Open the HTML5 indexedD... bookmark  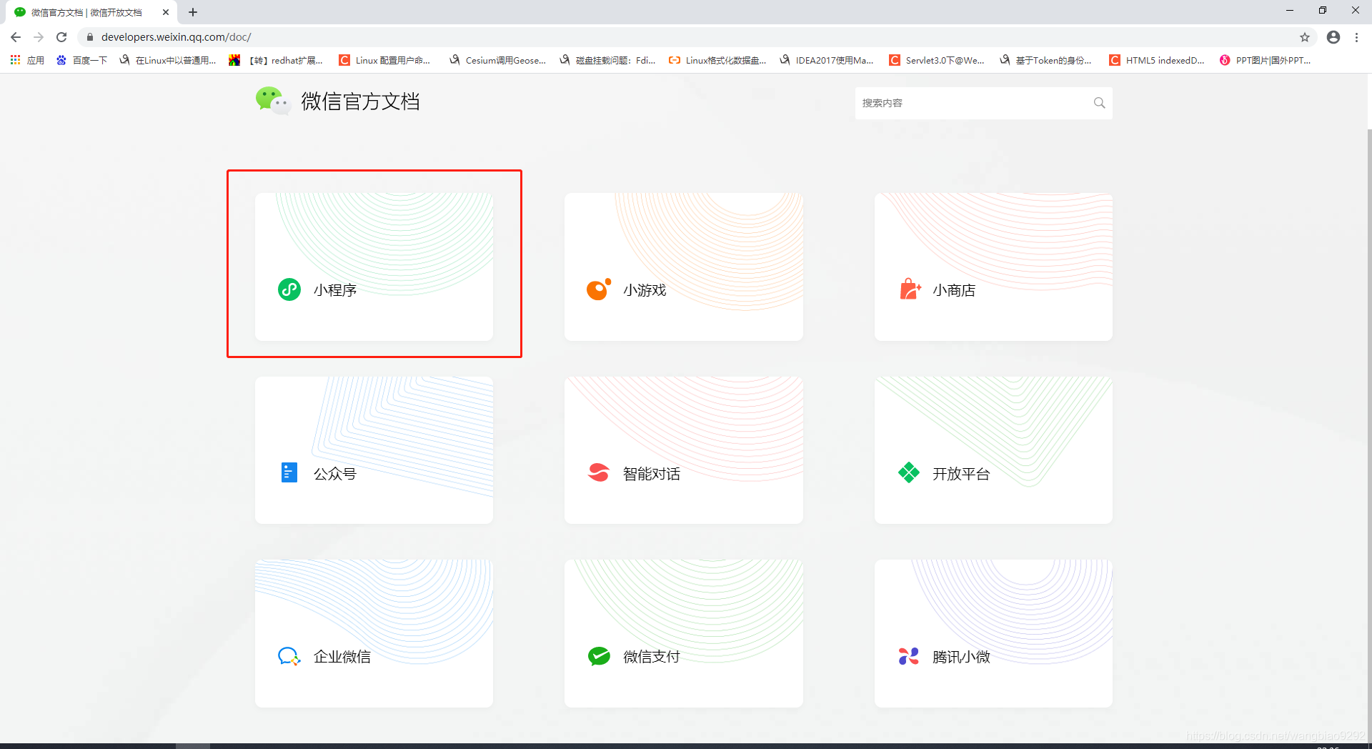point(1157,60)
